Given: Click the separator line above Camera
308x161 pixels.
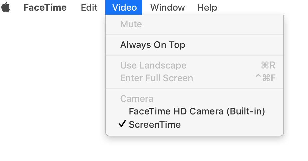Looking at the screenshot, I should (x=195, y=88).
